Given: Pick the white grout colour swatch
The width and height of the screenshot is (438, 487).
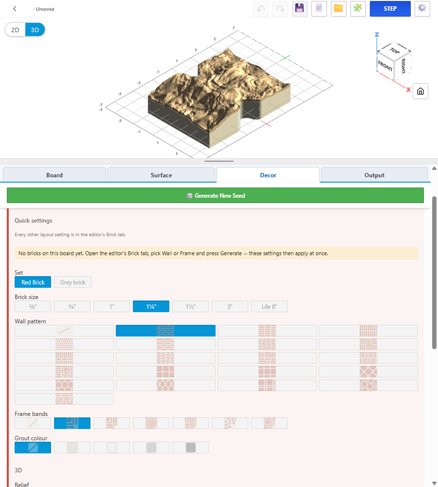Looking at the screenshot, I should (x=112, y=448).
